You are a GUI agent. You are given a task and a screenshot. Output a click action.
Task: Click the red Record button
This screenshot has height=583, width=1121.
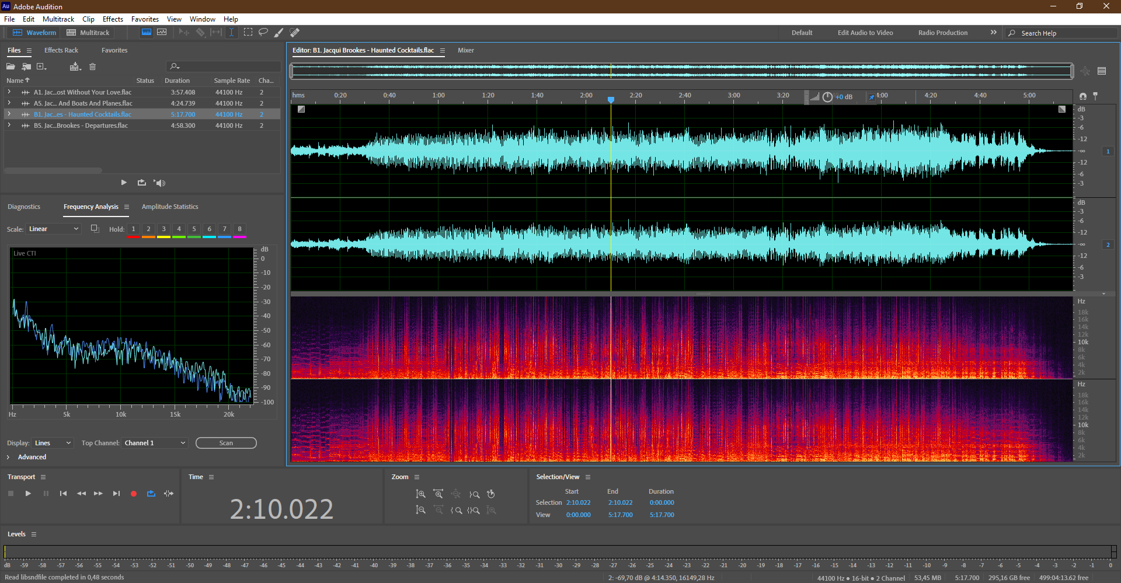click(x=134, y=494)
